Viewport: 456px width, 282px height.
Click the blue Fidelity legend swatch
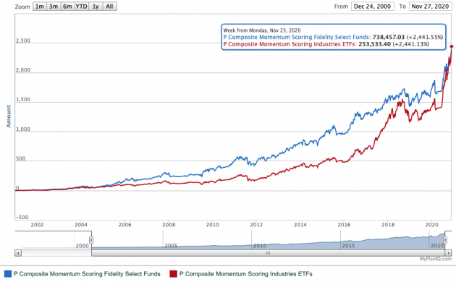[x=8, y=274]
